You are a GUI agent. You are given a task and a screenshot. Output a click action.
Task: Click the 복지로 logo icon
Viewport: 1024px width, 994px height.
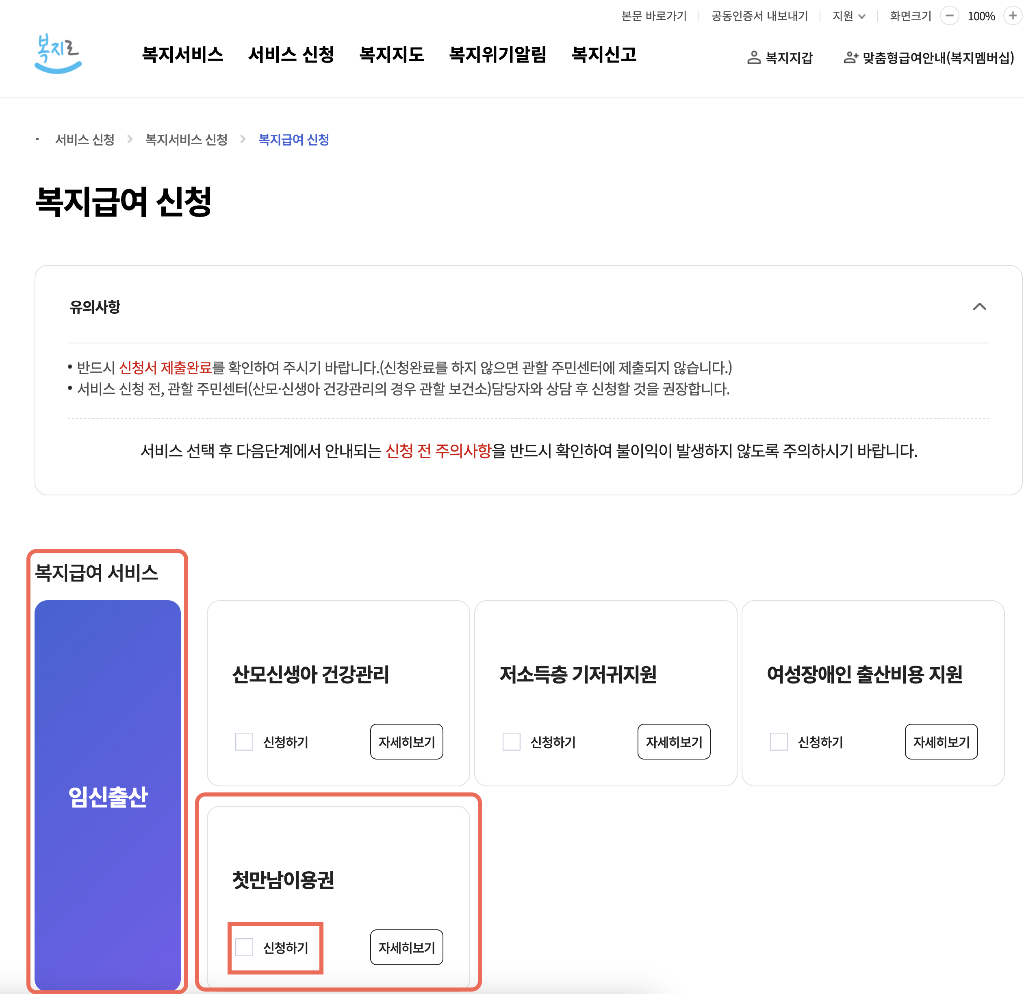pos(57,53)
